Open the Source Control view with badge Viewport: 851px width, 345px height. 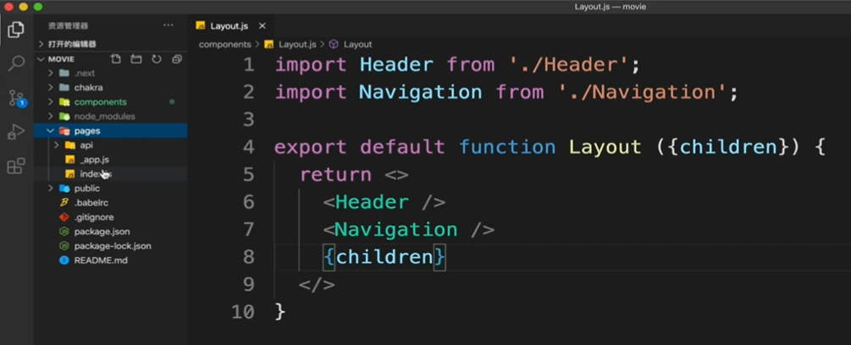tap(16, 98)
